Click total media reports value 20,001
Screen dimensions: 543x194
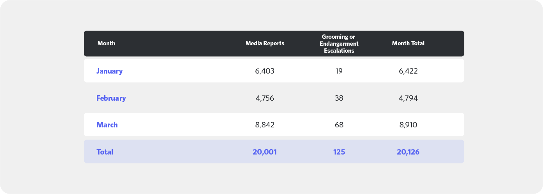click(x=265, y=152)
